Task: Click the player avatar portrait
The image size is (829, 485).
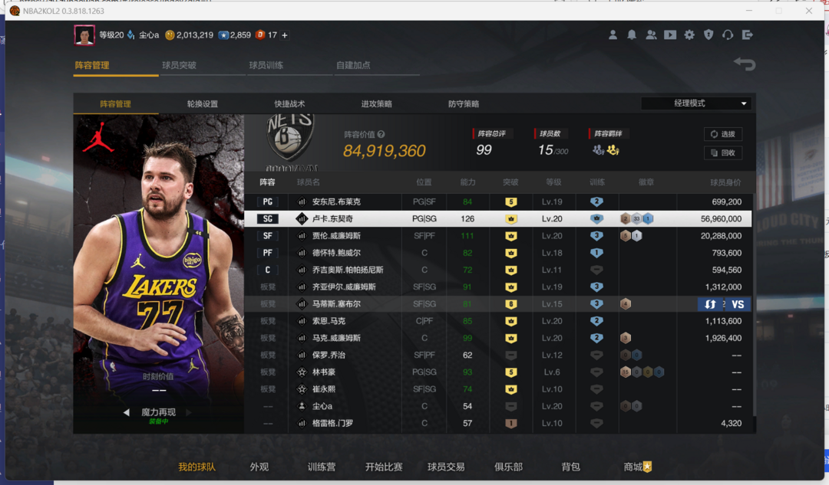Action: [x=84, y=34]
